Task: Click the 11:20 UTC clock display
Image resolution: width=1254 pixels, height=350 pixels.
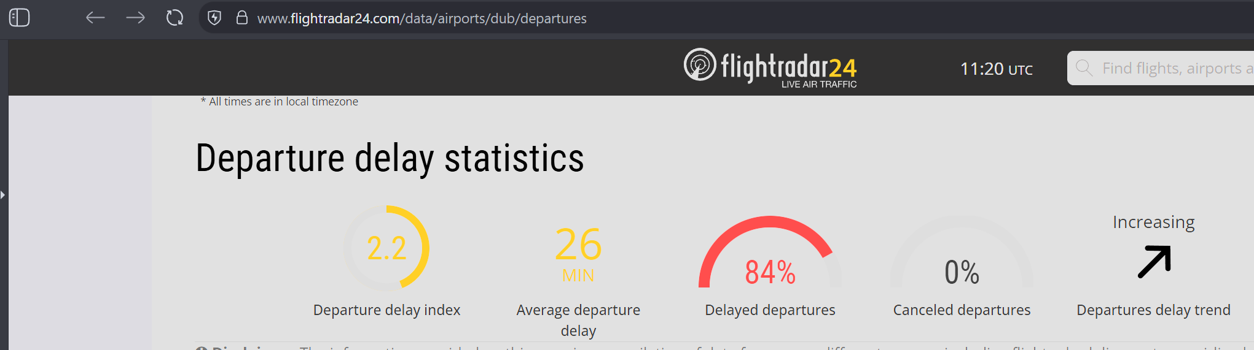Action: 997,69
